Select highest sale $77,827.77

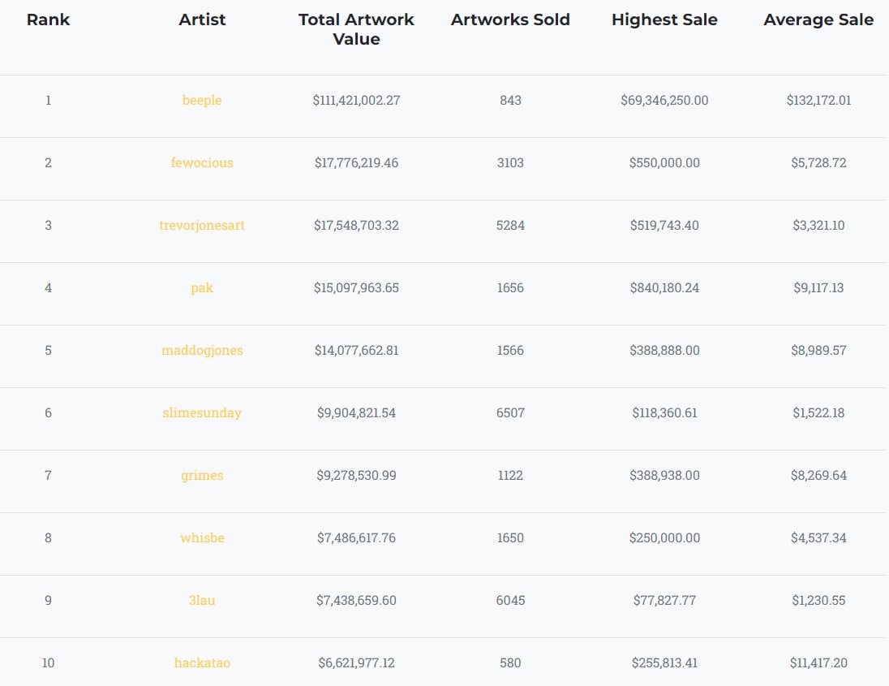point(664,600)
